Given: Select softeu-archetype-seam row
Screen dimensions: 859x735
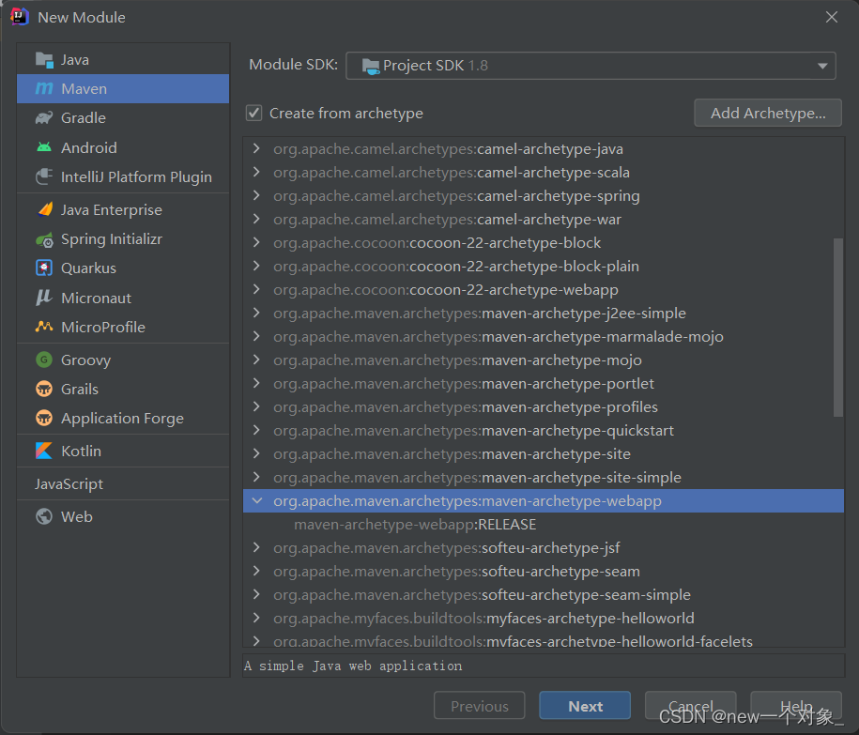Looking at the screenshot, I should coord(544,572).
